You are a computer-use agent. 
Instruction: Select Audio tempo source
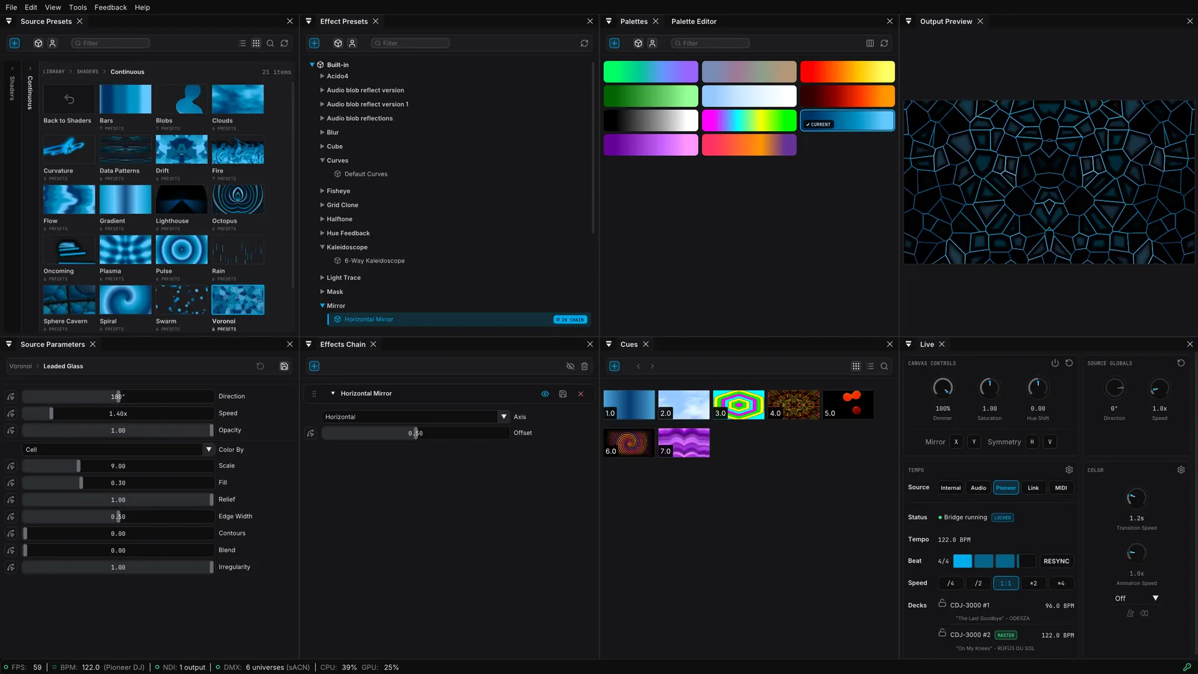coord(978,488)
